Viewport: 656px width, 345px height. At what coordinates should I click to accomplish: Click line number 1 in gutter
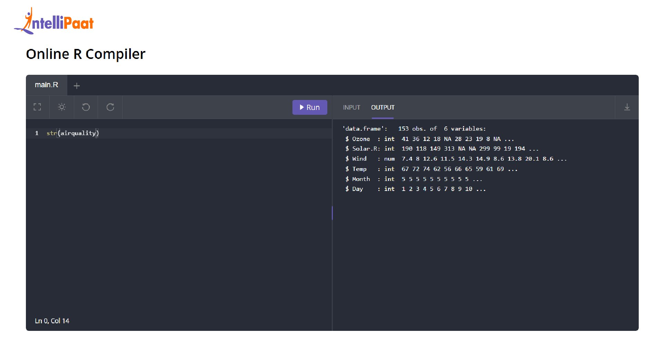(x=37, y=133)
